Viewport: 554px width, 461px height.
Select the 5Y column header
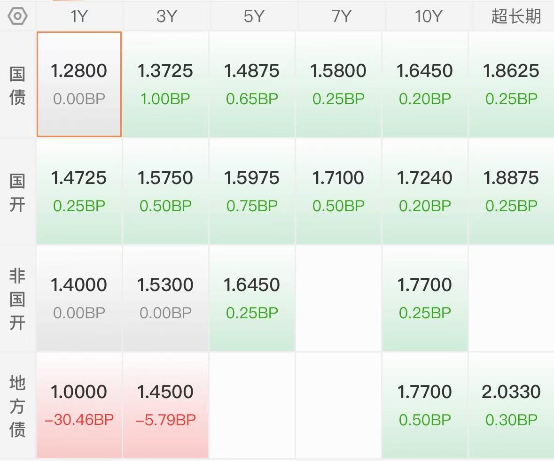pos(253,16)
